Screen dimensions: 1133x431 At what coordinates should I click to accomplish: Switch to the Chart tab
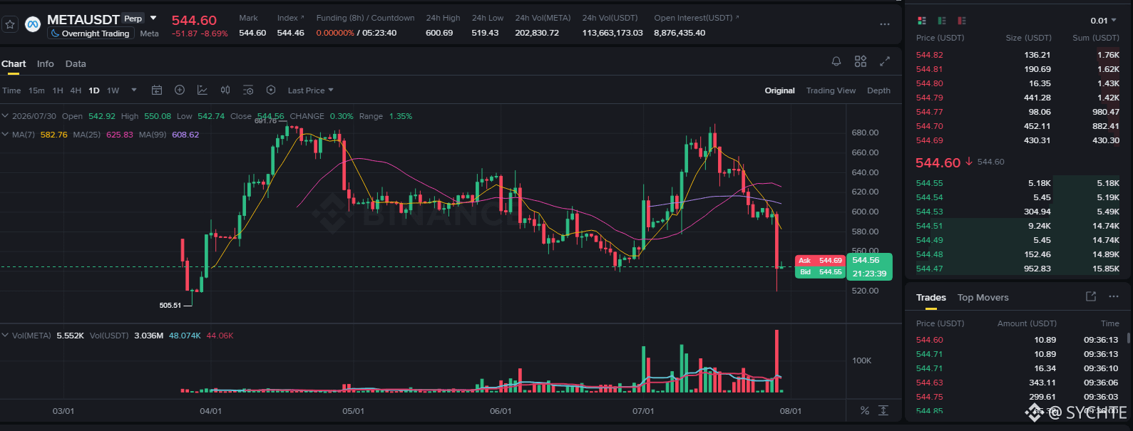pos(14,64)
